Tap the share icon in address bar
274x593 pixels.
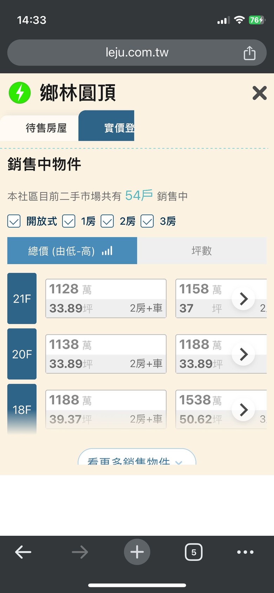coord(249,53)
